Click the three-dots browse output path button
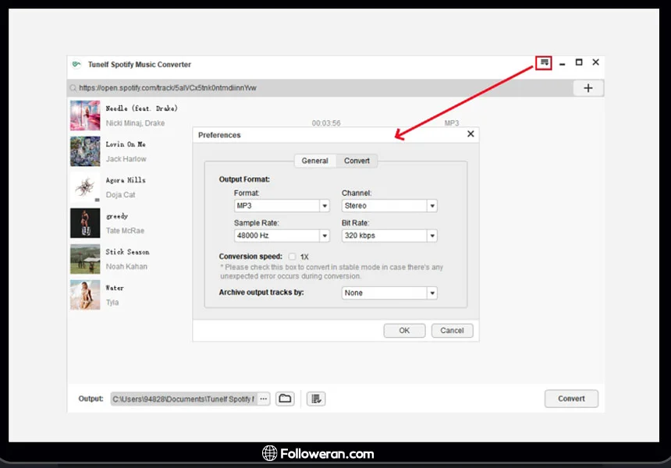671x468 pixels. click(264, 399)
